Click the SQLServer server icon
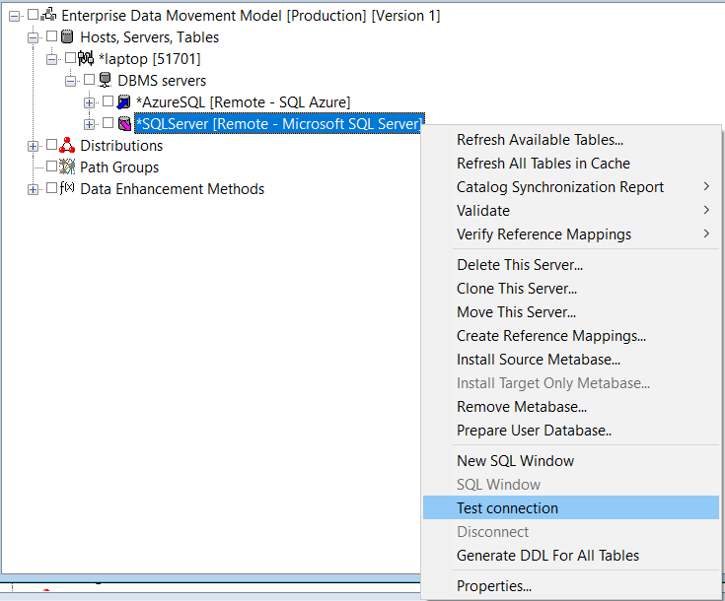This screenshot has width=725, height=601. click(x=124, y=124)
